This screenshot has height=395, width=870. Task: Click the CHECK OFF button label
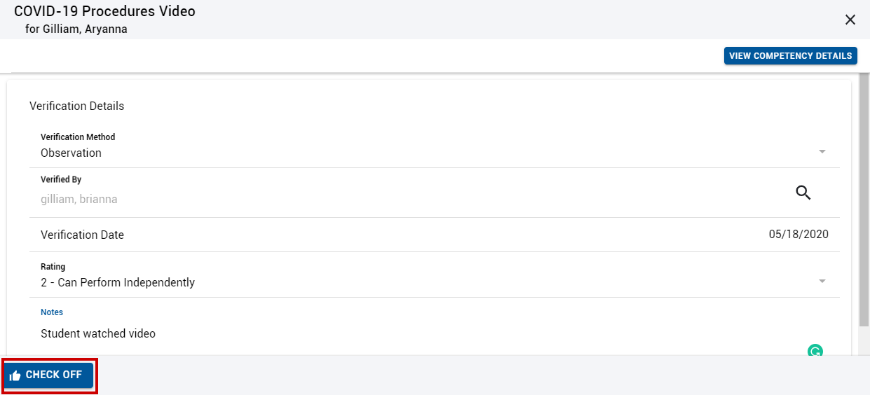pyautogui.click(x=54, y=375)
